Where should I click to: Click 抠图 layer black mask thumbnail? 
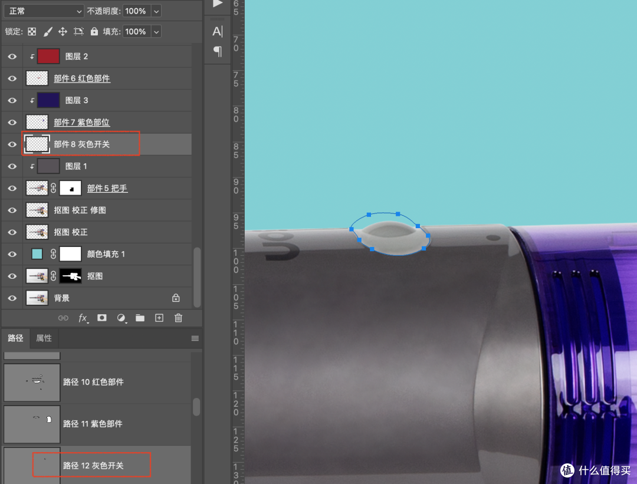coord(70,276)
